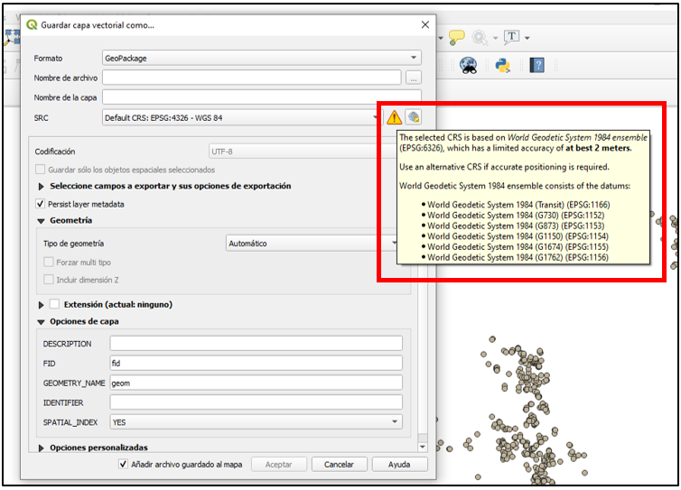Click the Codificación UTF-8 combo box

coord(302,152)
